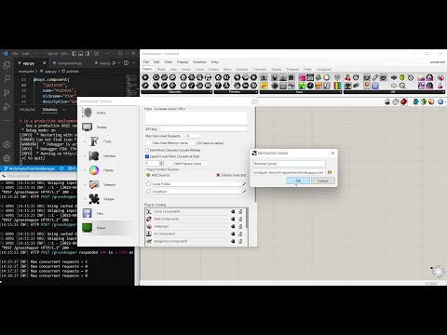
Task: Click the Run Python file play icon
Action: pos(115,63)
